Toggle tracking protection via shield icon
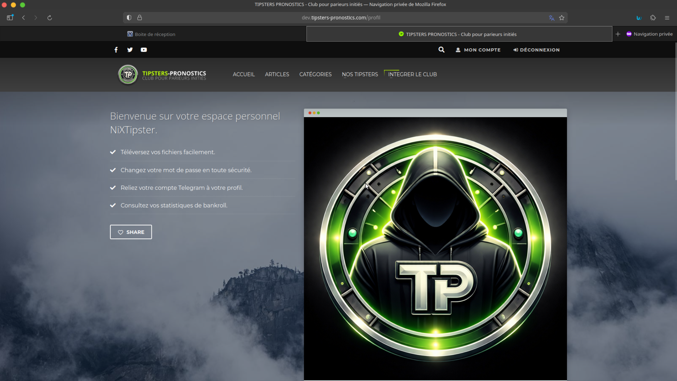 [129, 18]
